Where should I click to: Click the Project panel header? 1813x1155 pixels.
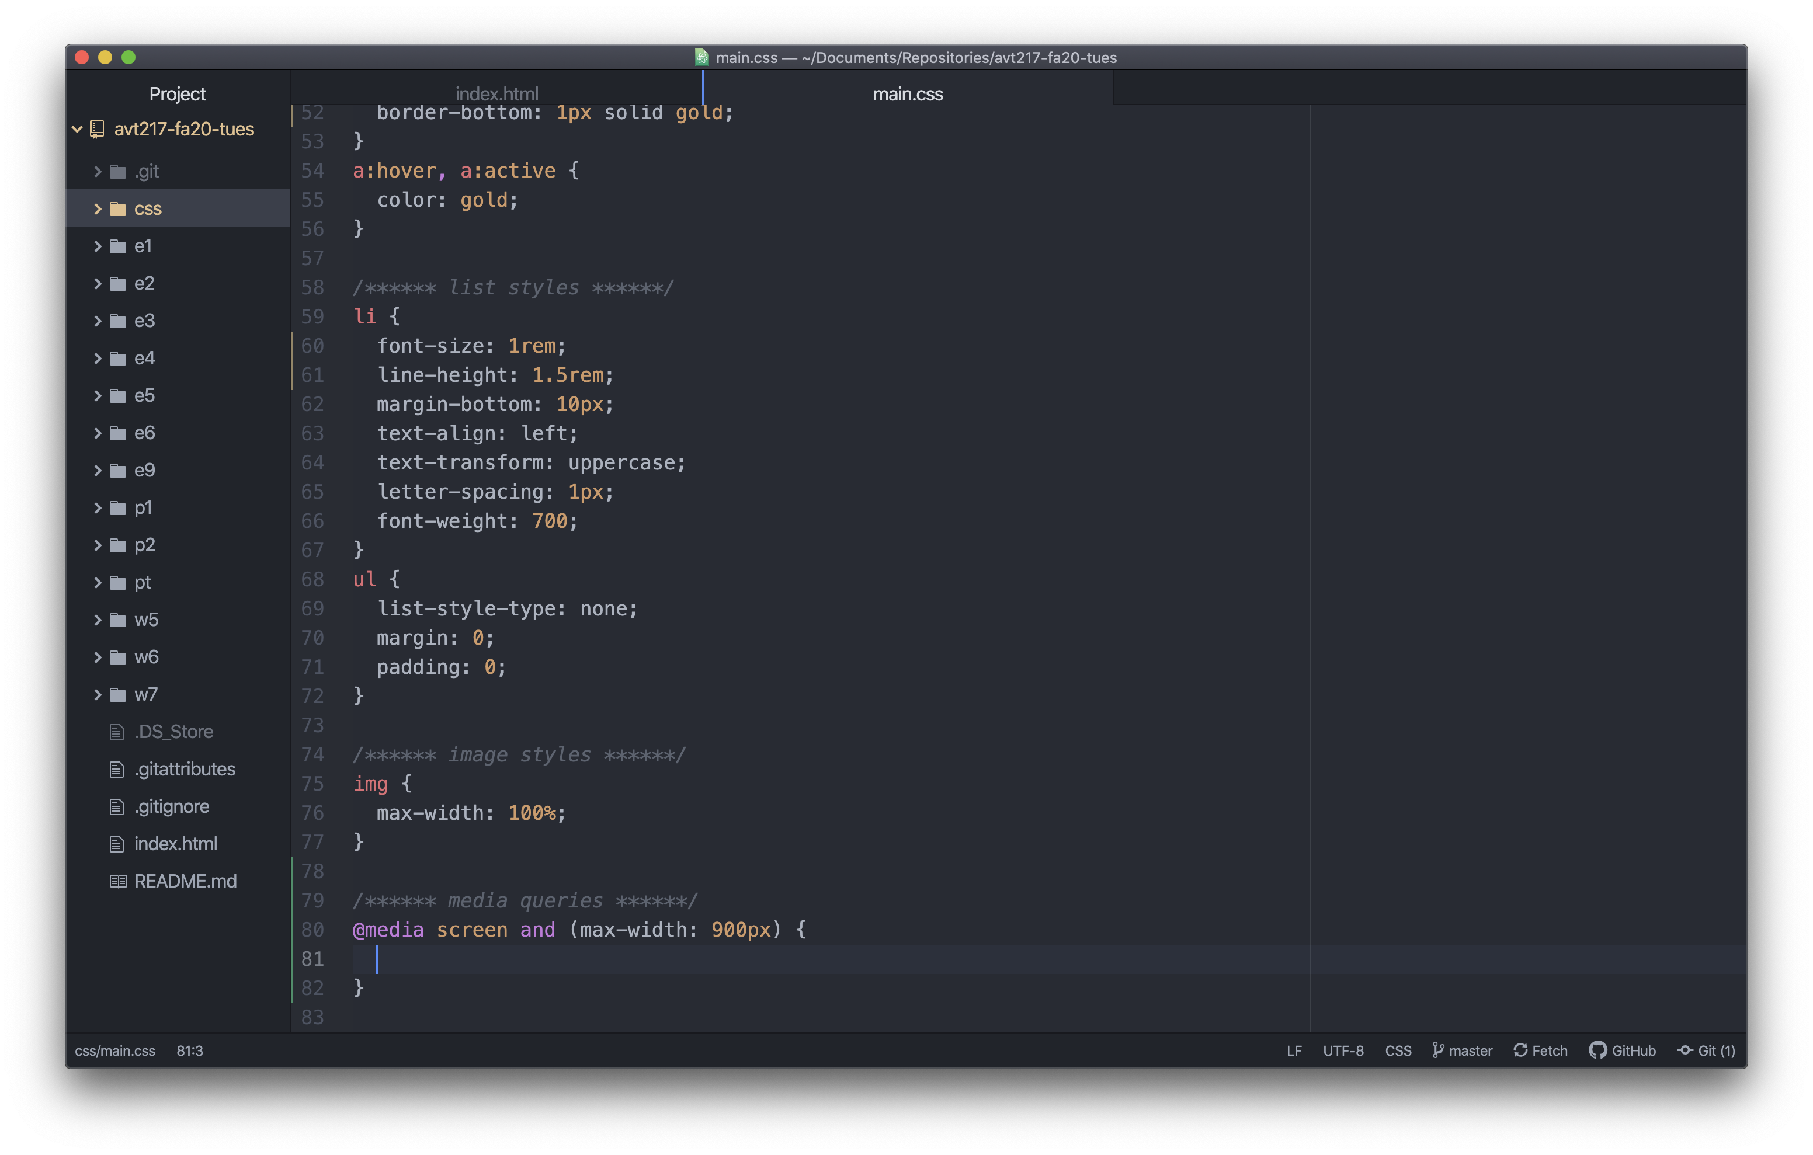[177, 94]
